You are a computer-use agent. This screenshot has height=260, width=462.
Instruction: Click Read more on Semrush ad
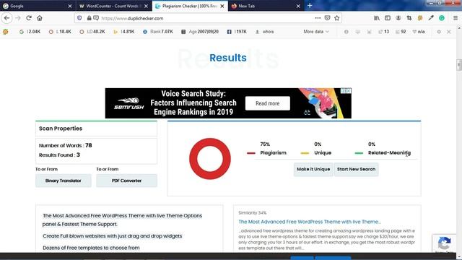[268, 103]
